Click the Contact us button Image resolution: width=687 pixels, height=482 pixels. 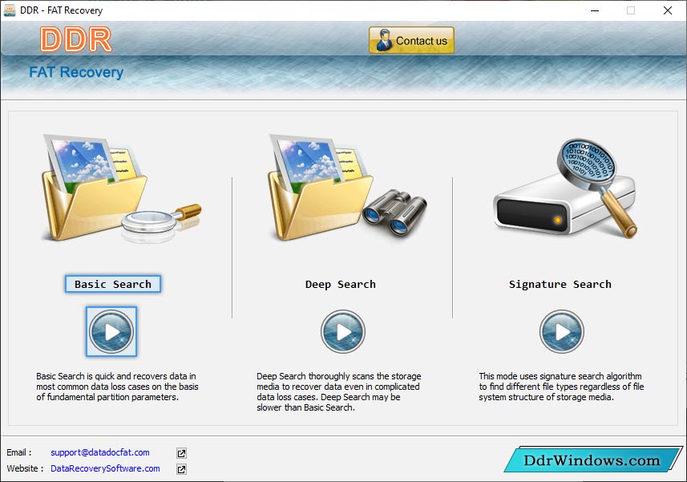click(x=411, y=40)
